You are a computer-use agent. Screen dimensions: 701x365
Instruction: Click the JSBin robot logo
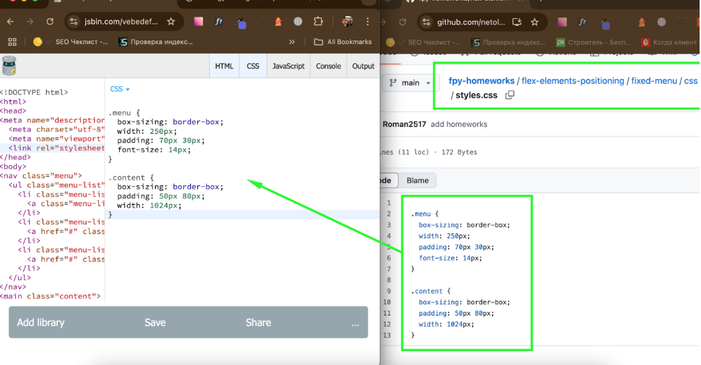(x=9, y=65)
